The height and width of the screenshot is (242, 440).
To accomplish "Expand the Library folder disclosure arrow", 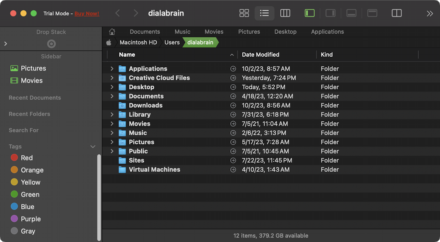I will click(x=112, y=114).
